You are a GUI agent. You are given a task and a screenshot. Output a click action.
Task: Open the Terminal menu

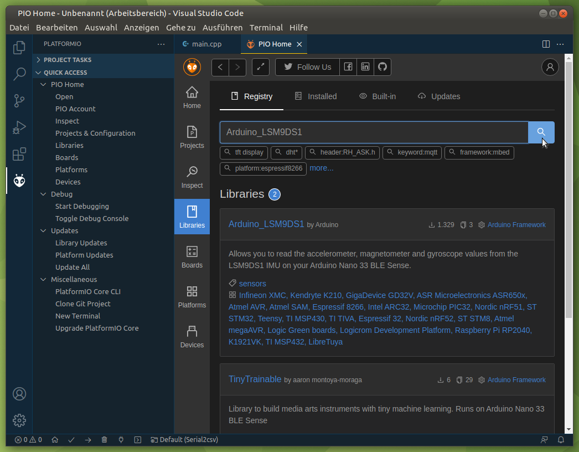(266, 28)
